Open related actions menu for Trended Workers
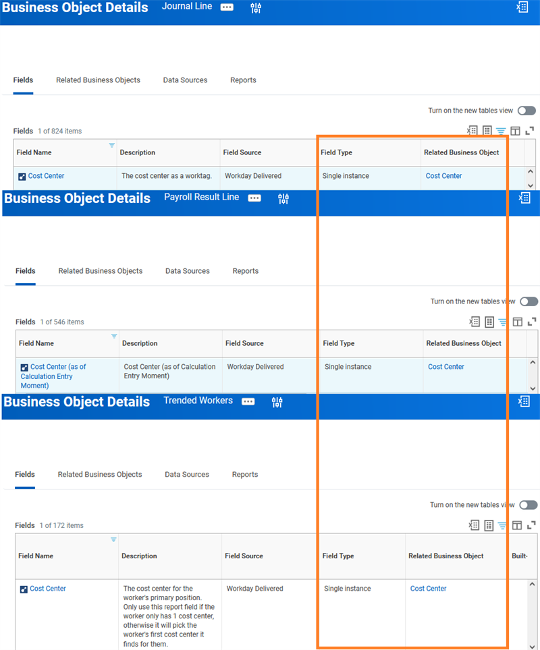This screenshot has width=540, height=650. [248, 402]
